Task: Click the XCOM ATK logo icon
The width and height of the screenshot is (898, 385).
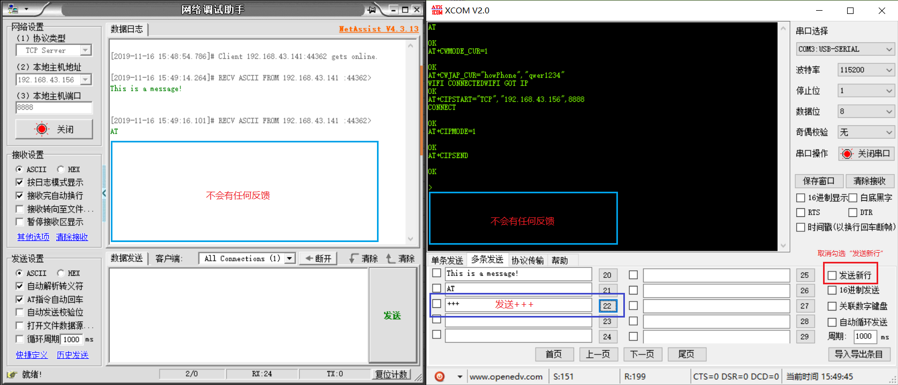Action: (437, 10)
